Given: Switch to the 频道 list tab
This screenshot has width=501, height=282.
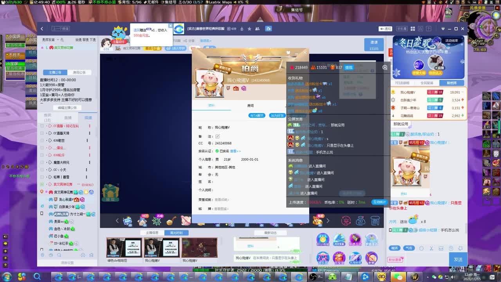Looking at the screenshot, I should (88, 117).
